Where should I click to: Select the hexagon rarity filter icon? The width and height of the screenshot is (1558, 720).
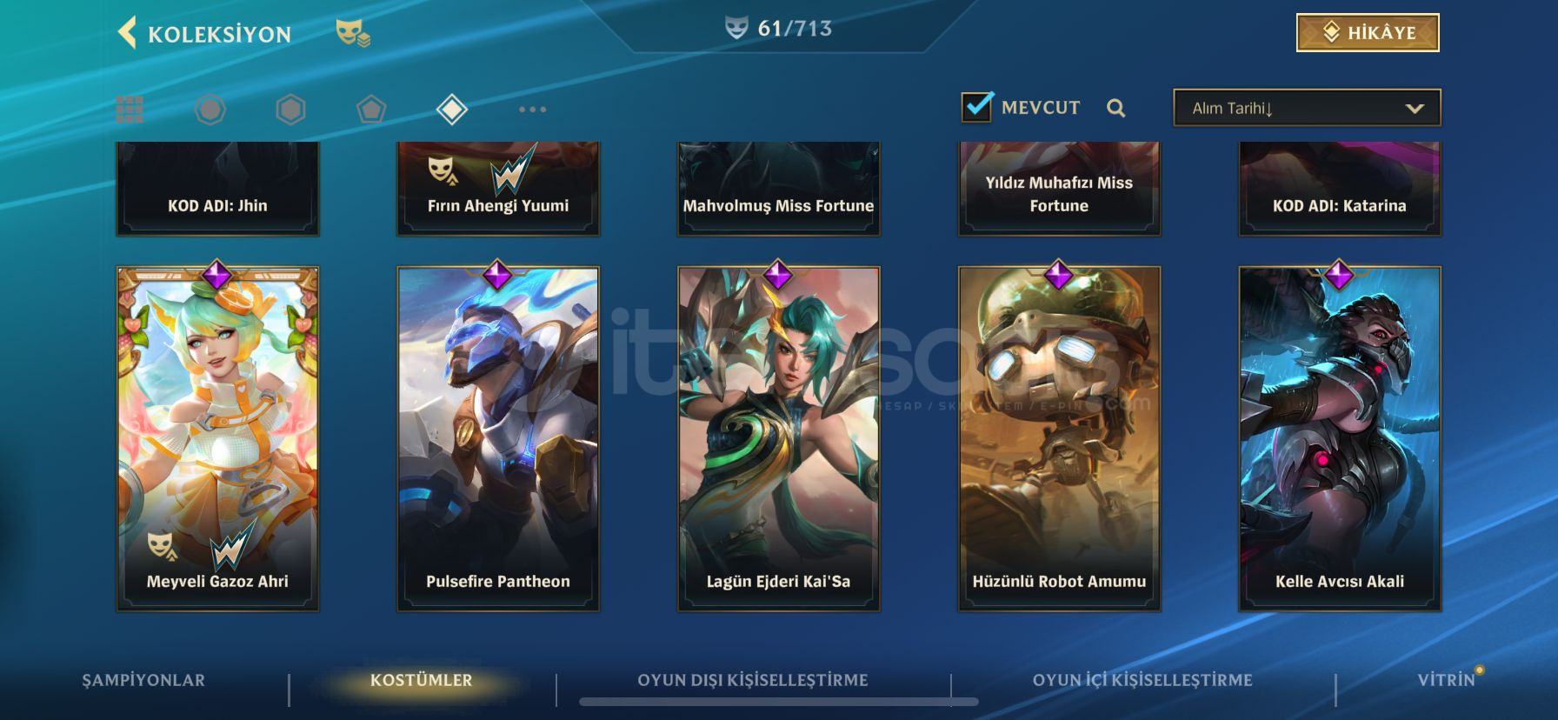[x=290, y=110]
